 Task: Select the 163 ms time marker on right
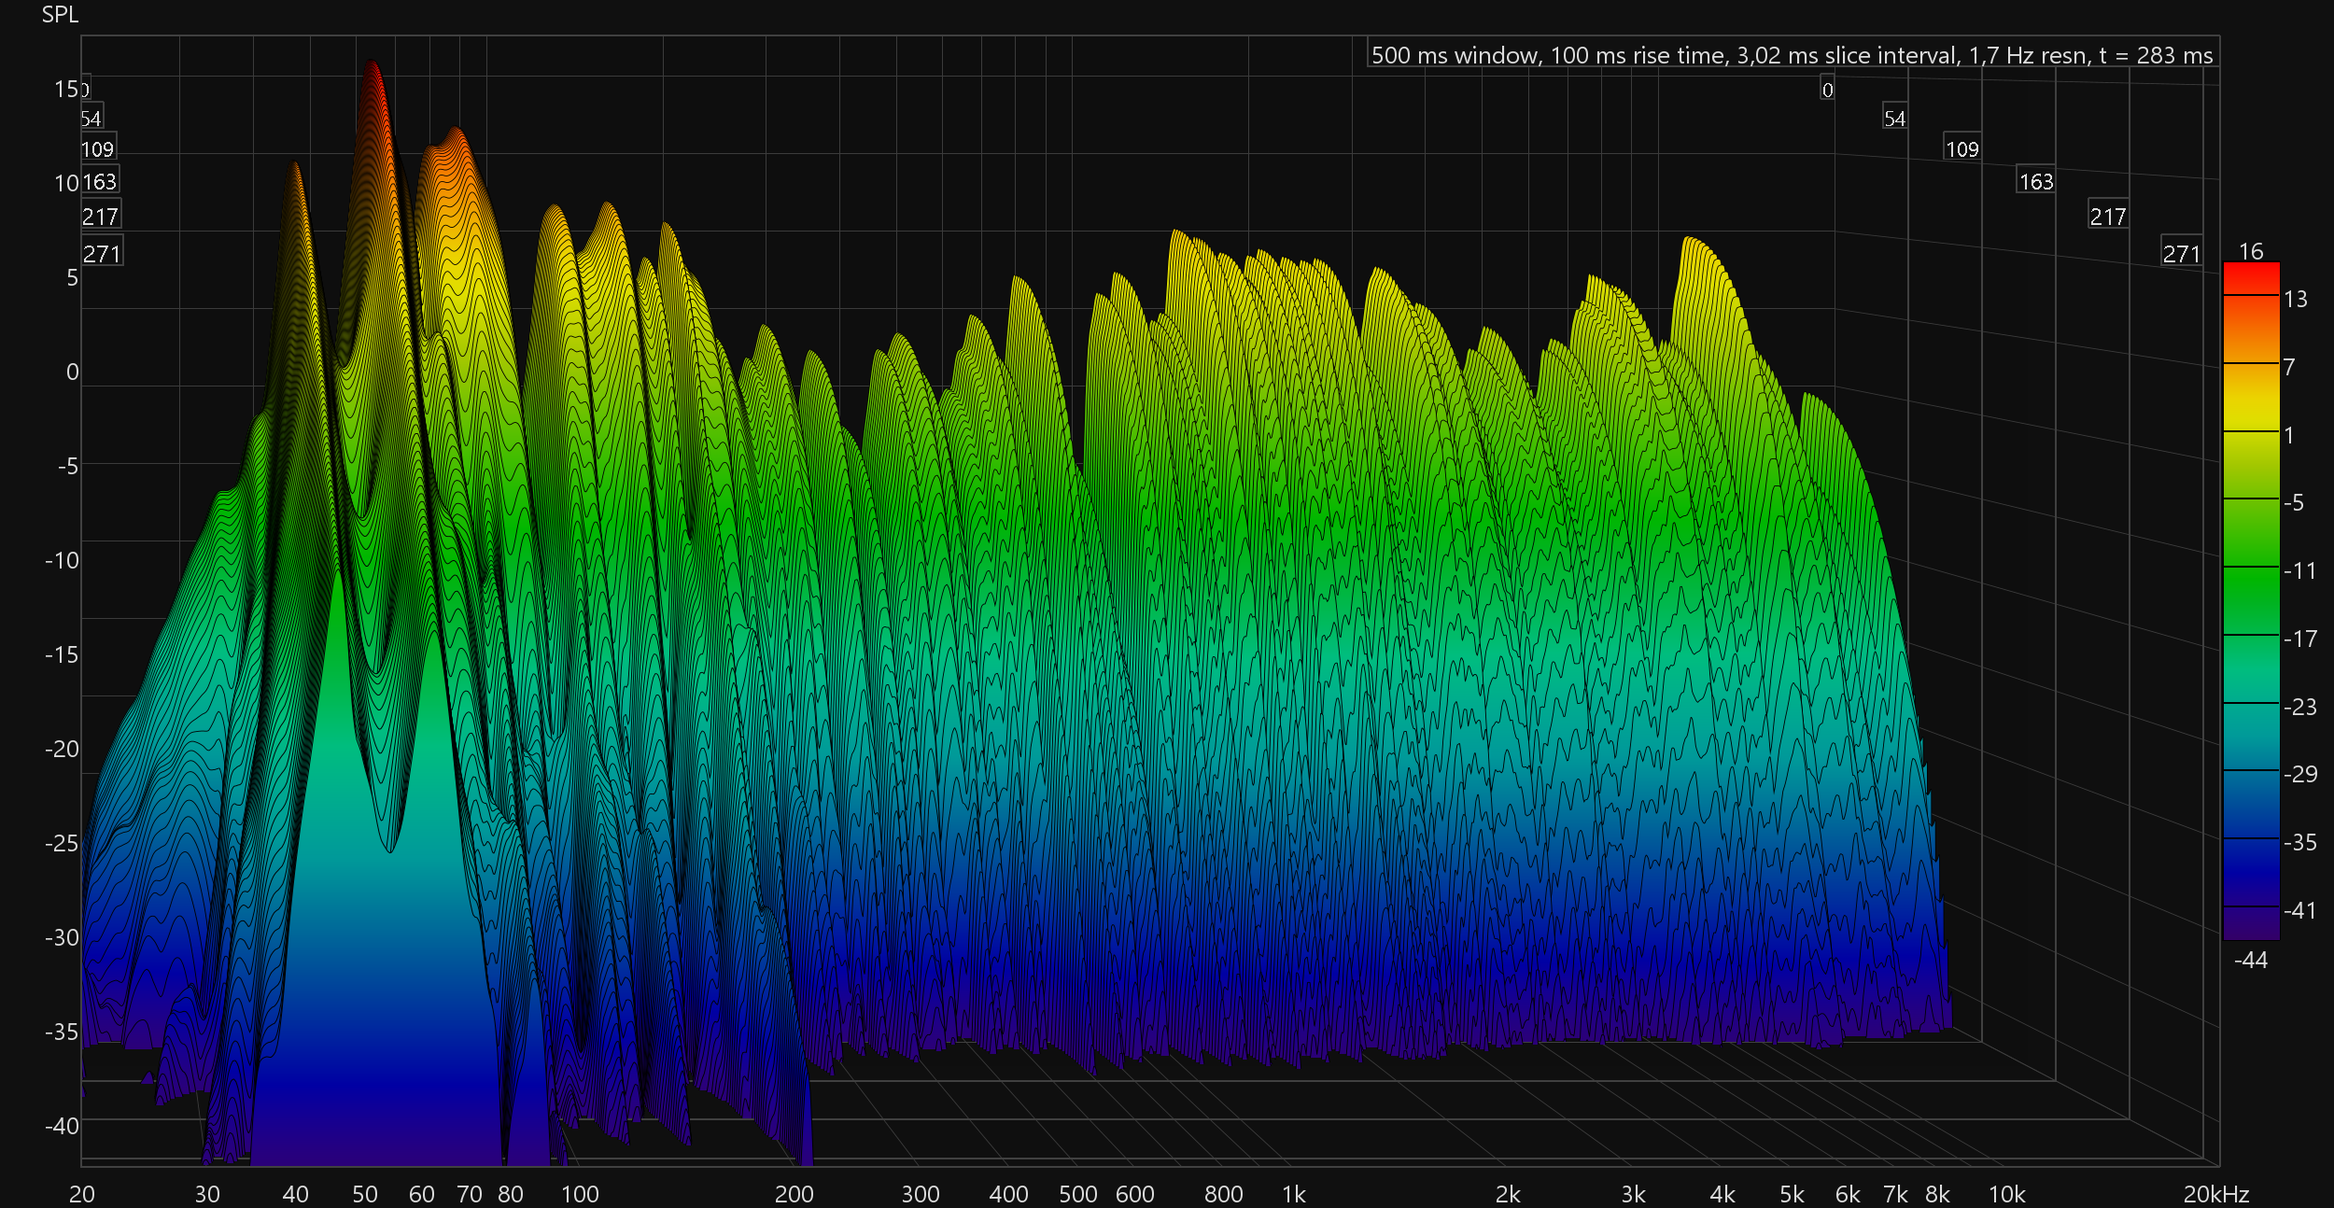pos(2035,181)
